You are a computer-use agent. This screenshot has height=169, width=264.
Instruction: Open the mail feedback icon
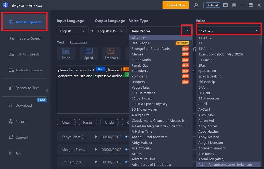(x=225, y=5)
